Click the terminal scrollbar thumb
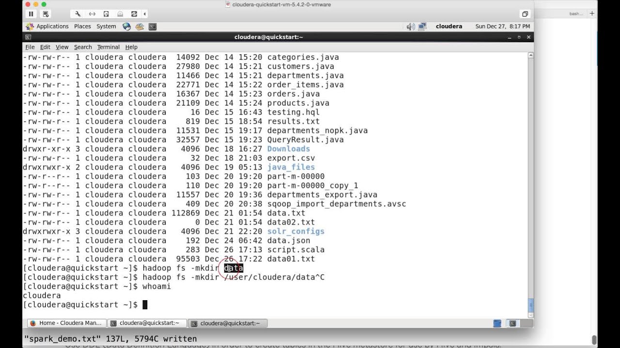Viewport: 620px width, 348px height. click(530, 305)
